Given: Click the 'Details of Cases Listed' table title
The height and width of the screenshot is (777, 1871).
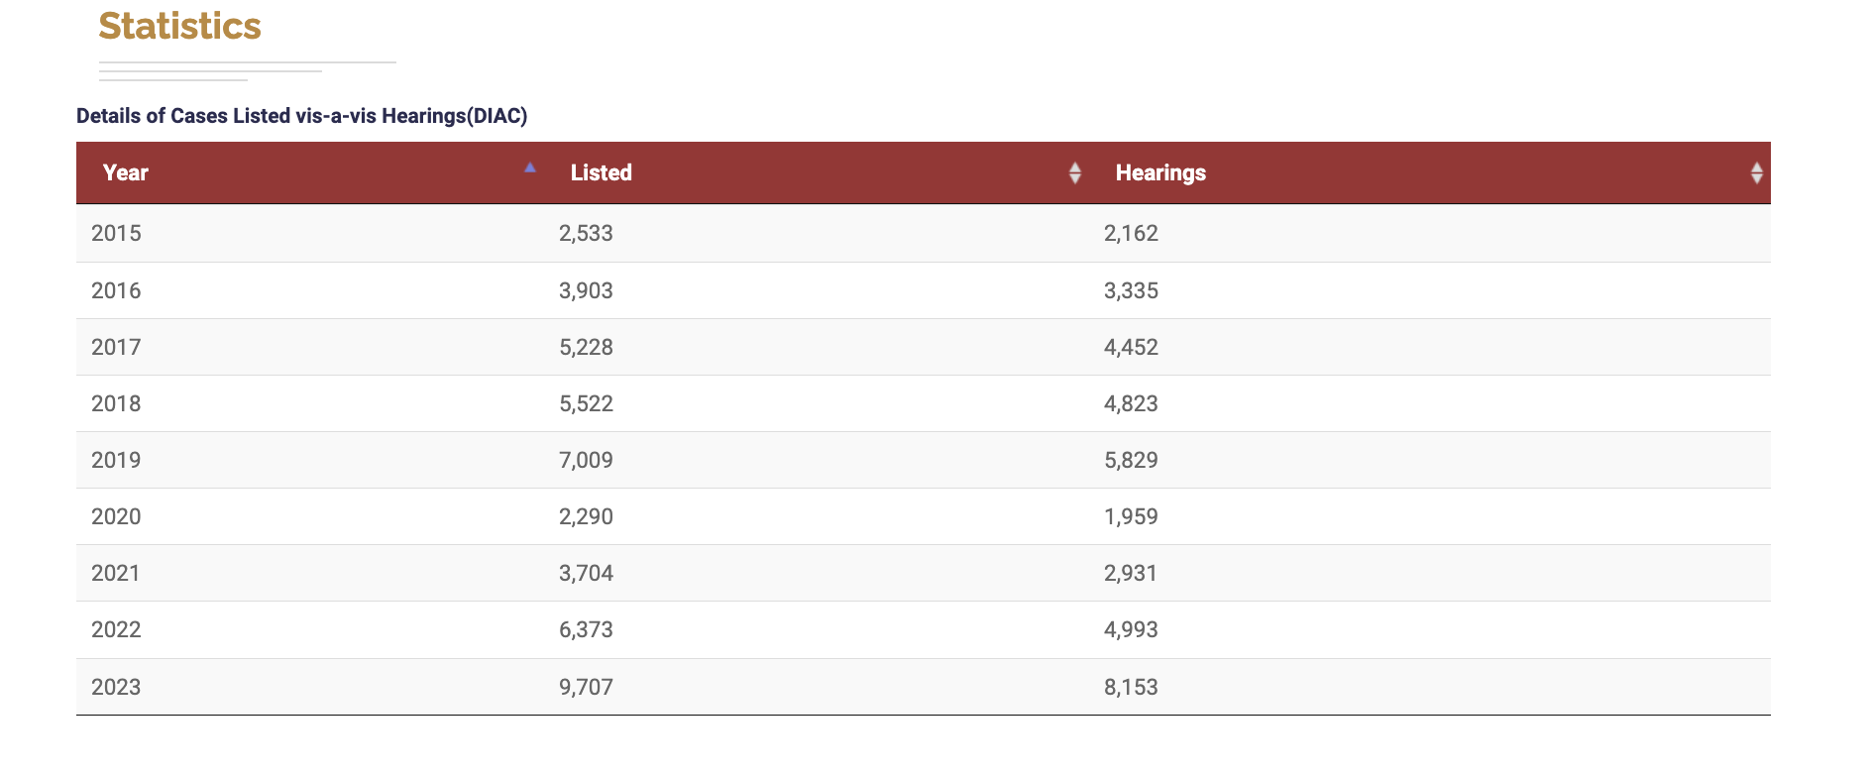Looking at the screenshot, I should point(301,116).
